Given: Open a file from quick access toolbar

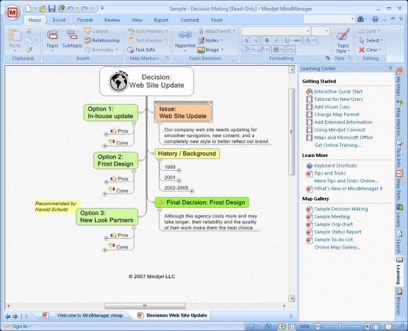Looking at the screenshot, I should (x=42, y=9).
